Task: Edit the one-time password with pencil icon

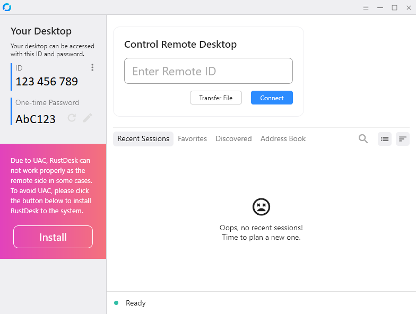Action: (88, 118)
